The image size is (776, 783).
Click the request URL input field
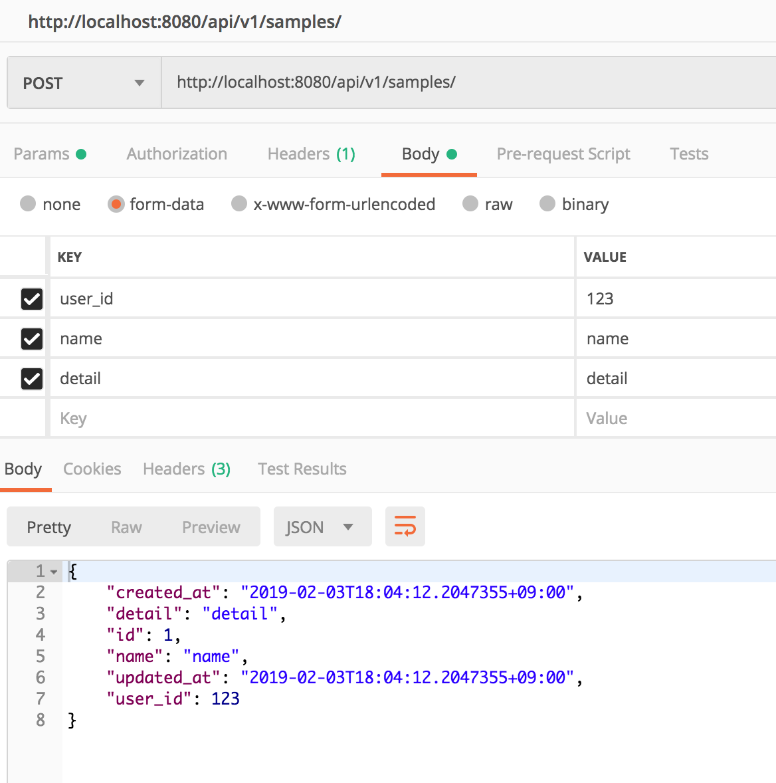pos(465,83)
